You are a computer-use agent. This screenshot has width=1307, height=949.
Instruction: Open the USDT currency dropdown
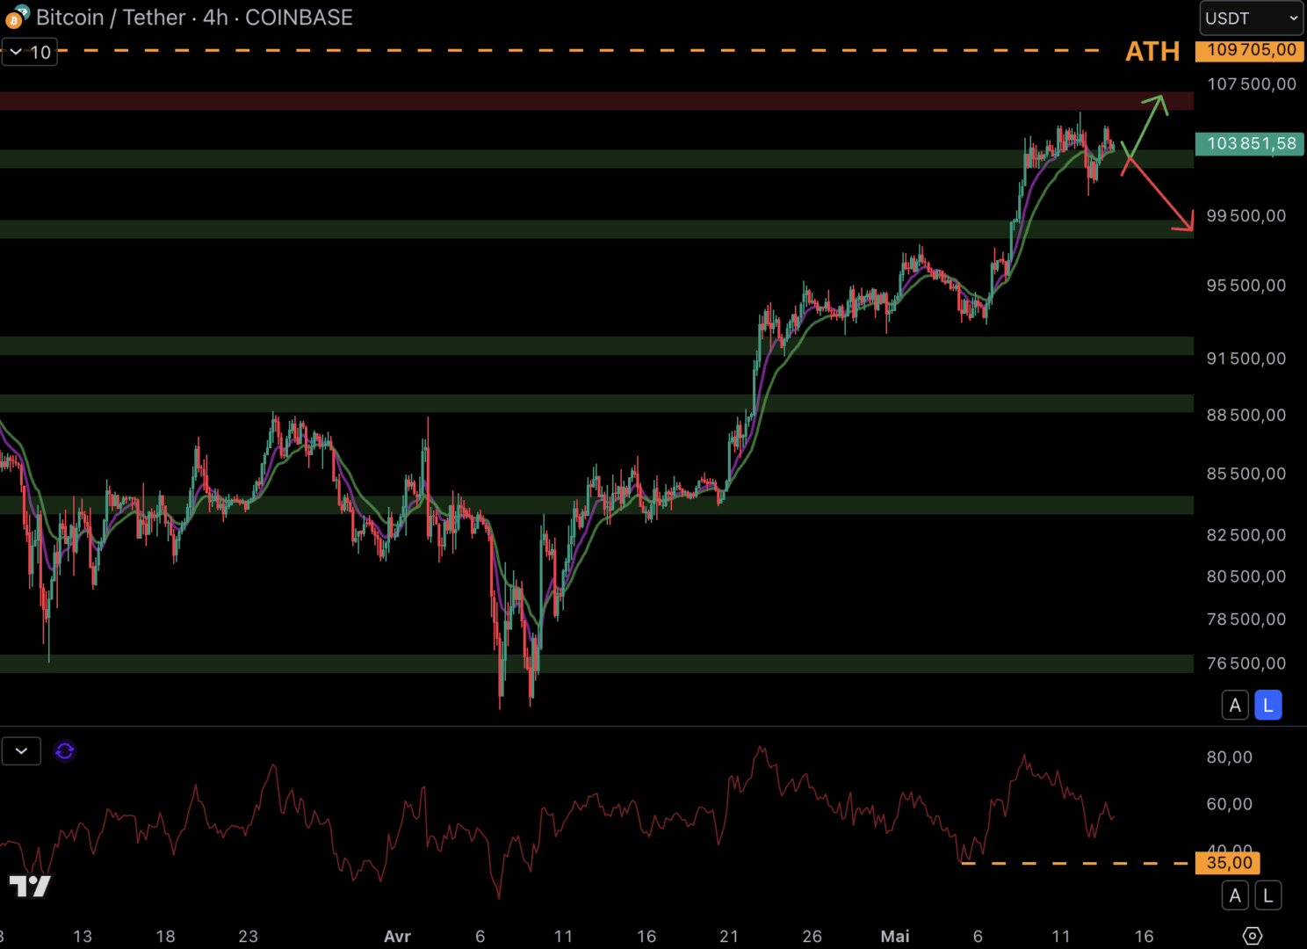tap(1253, 18)
